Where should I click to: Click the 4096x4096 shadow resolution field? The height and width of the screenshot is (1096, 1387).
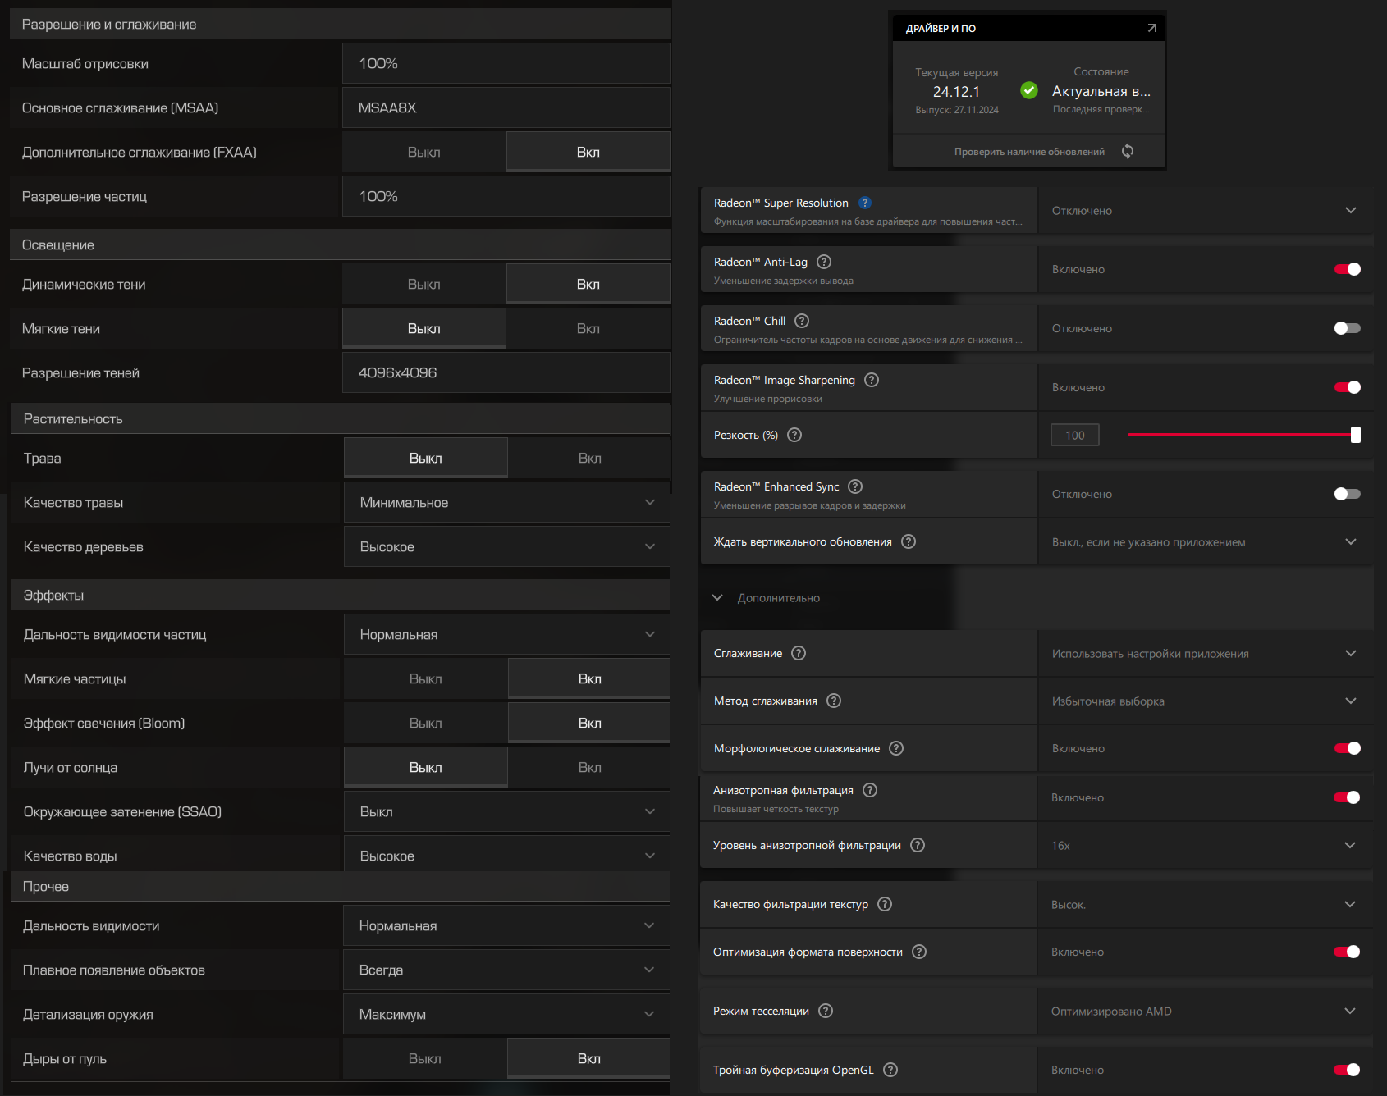(x=506, y=372)
